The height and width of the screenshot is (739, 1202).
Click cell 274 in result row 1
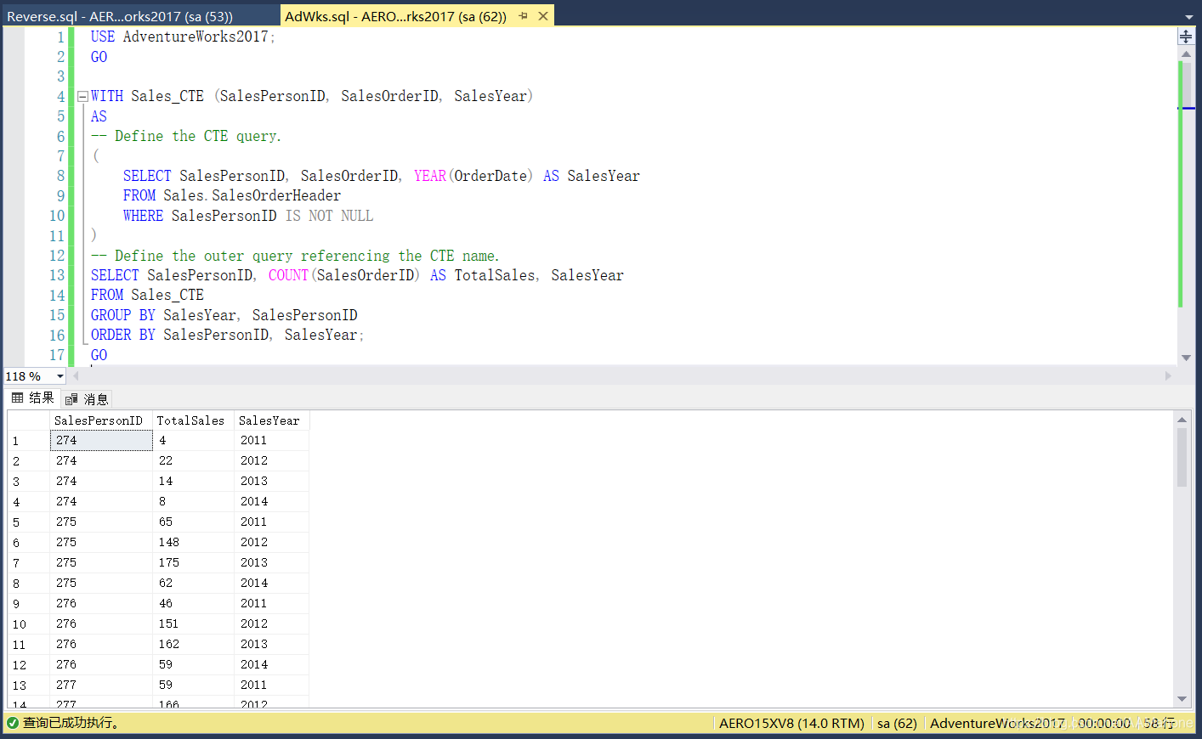point(101,440)
